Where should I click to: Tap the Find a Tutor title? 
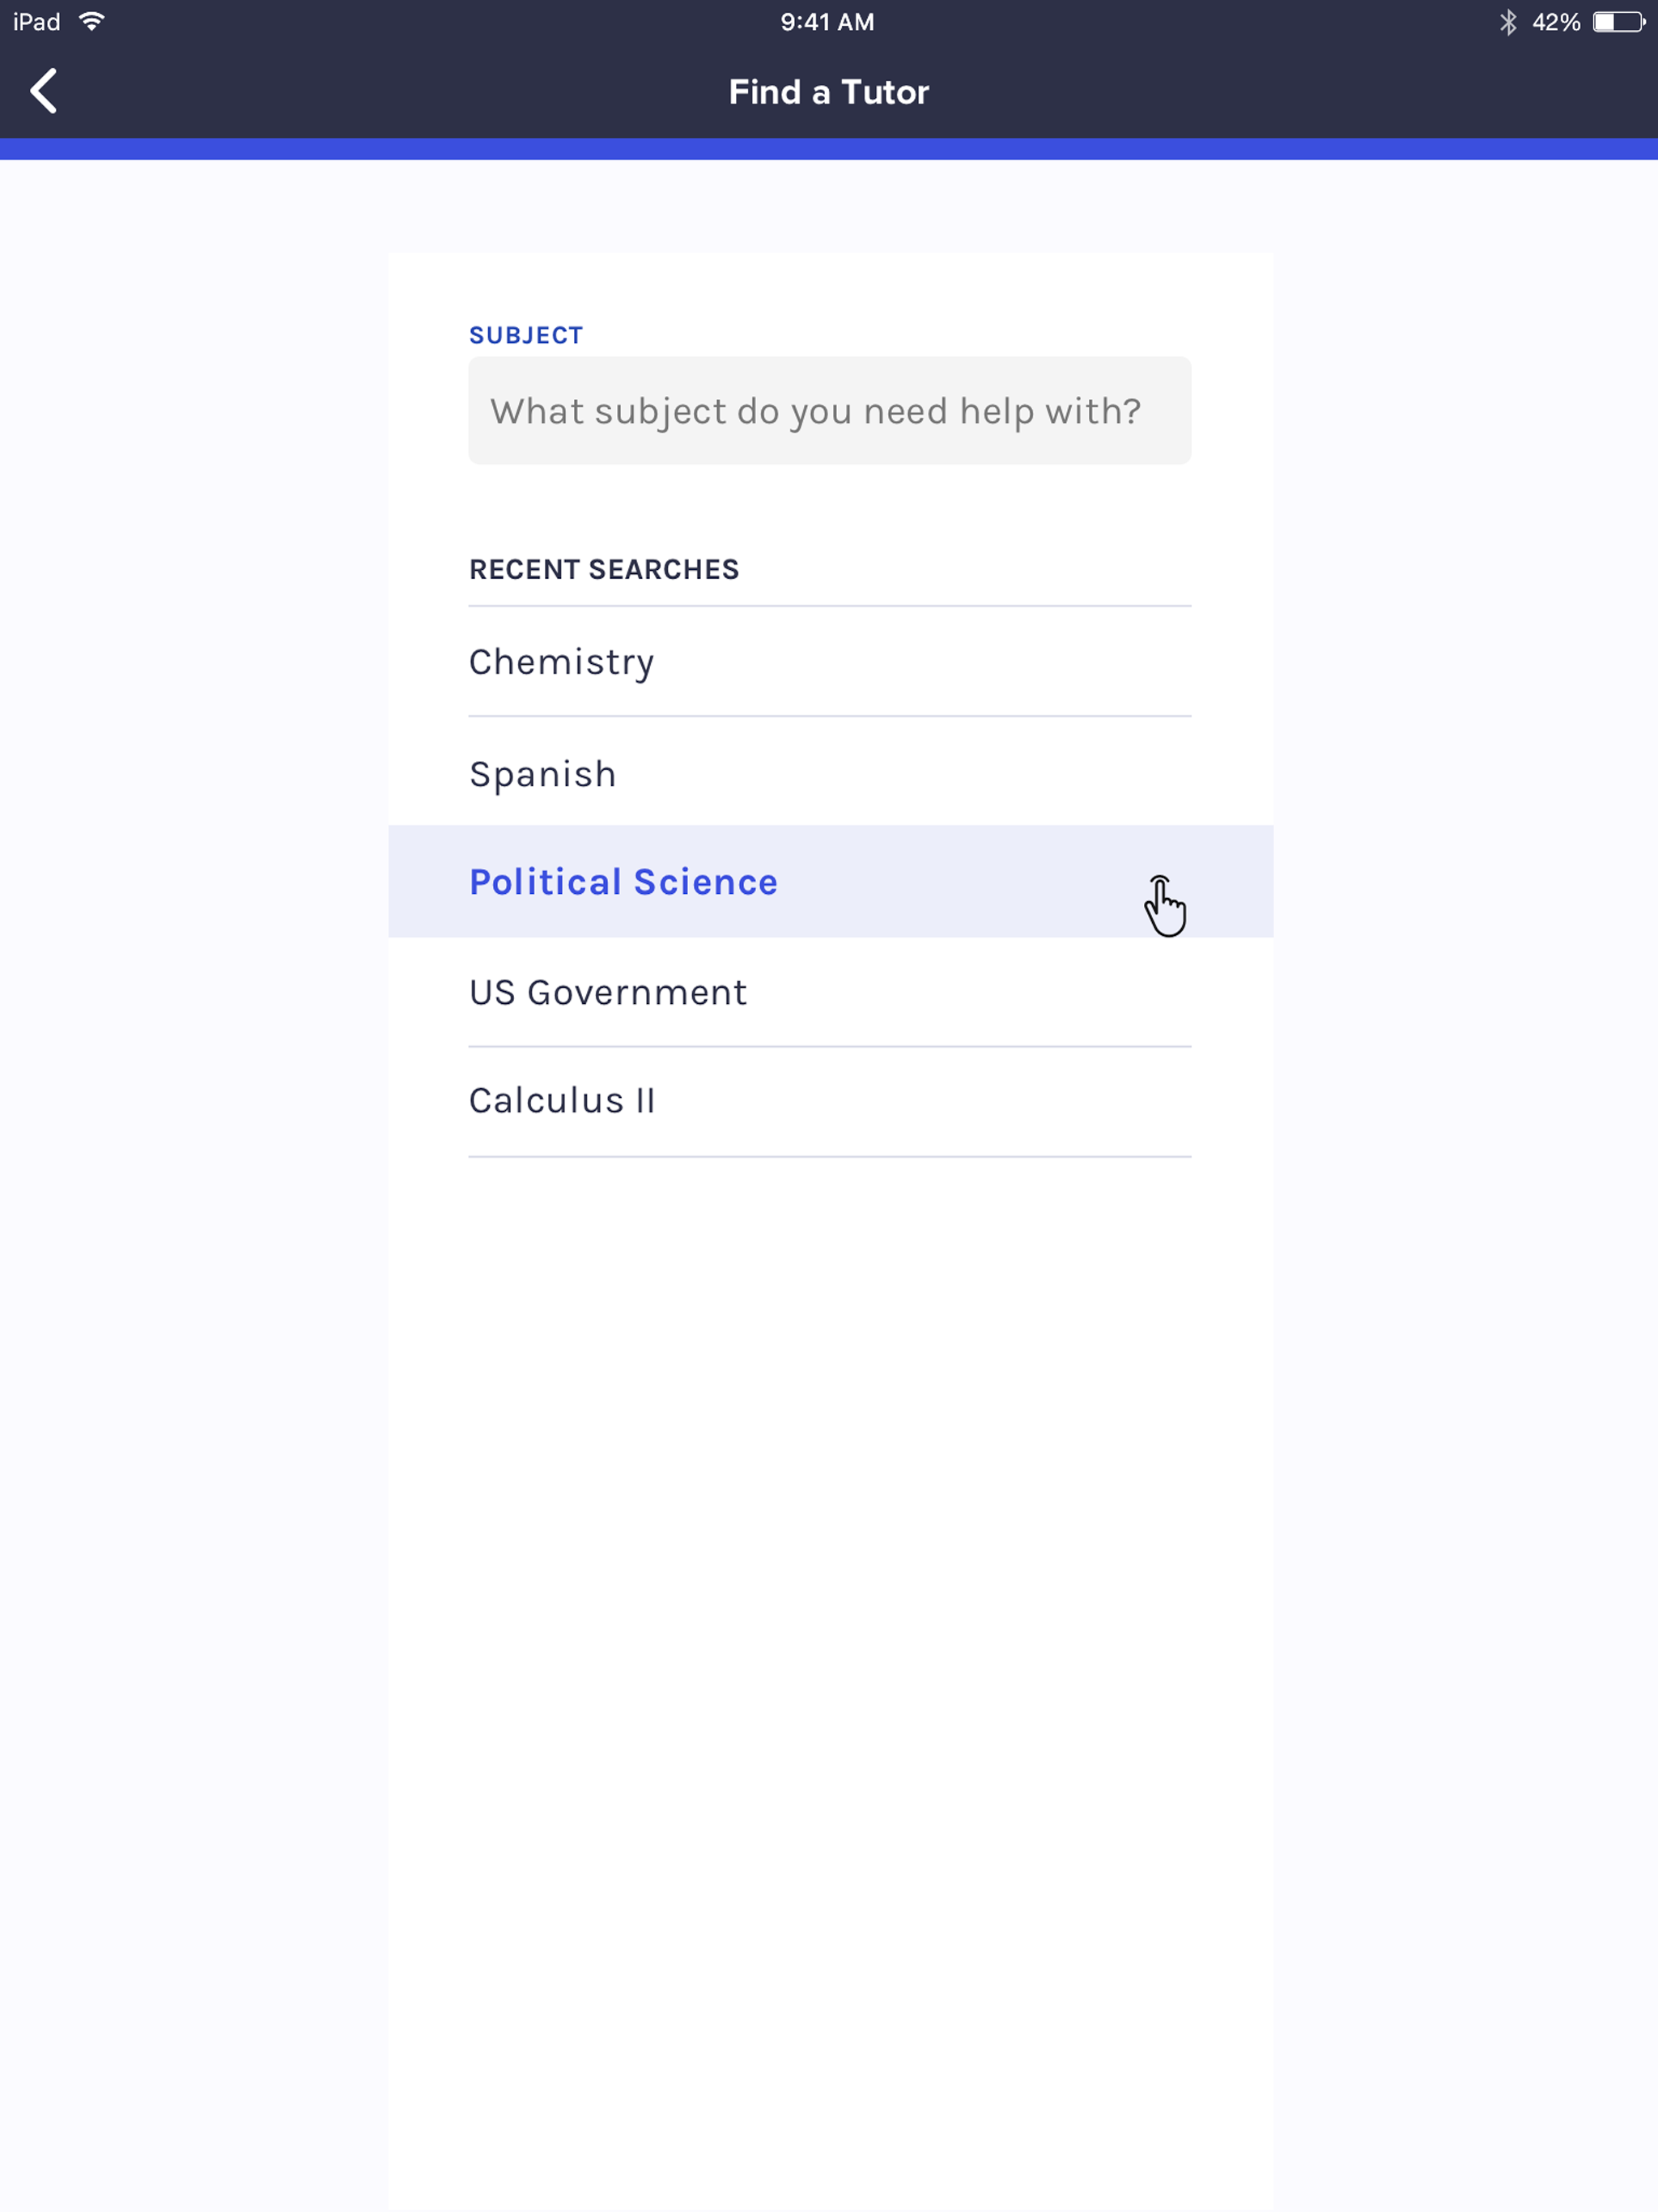[x=828, y=91]
